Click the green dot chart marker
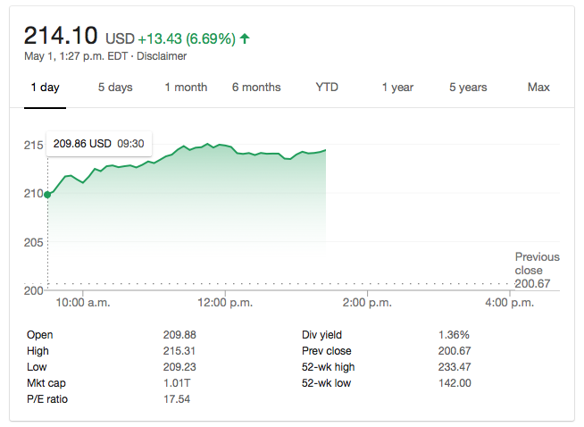This screenshot has height=427, width=584. coord(47,194)
